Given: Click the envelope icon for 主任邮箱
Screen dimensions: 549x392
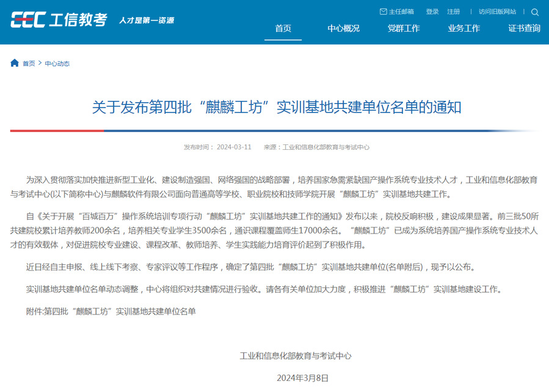Looking at the screenshot, I should (x=383, y=12).
